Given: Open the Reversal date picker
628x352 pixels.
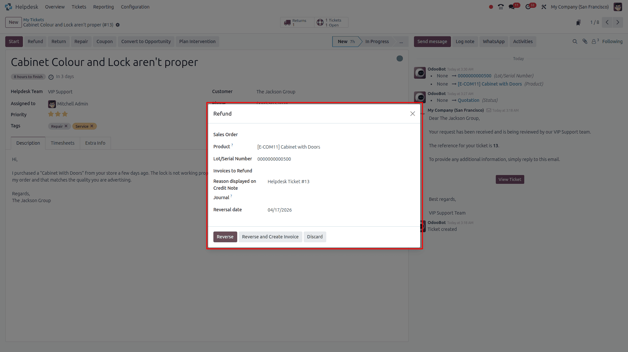Looking at the screenshot, I should point(341,210).
